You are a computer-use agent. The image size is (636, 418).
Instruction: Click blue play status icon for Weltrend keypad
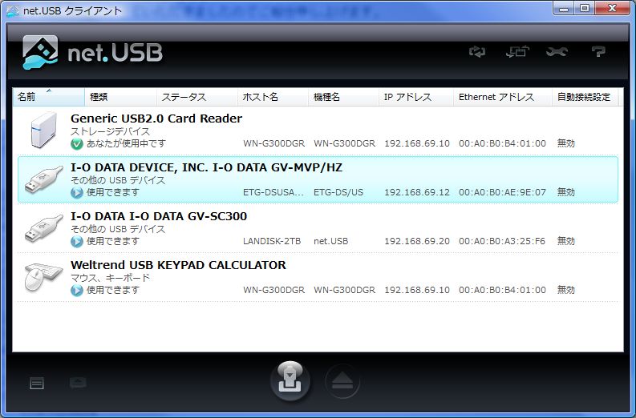click(77, 290)
